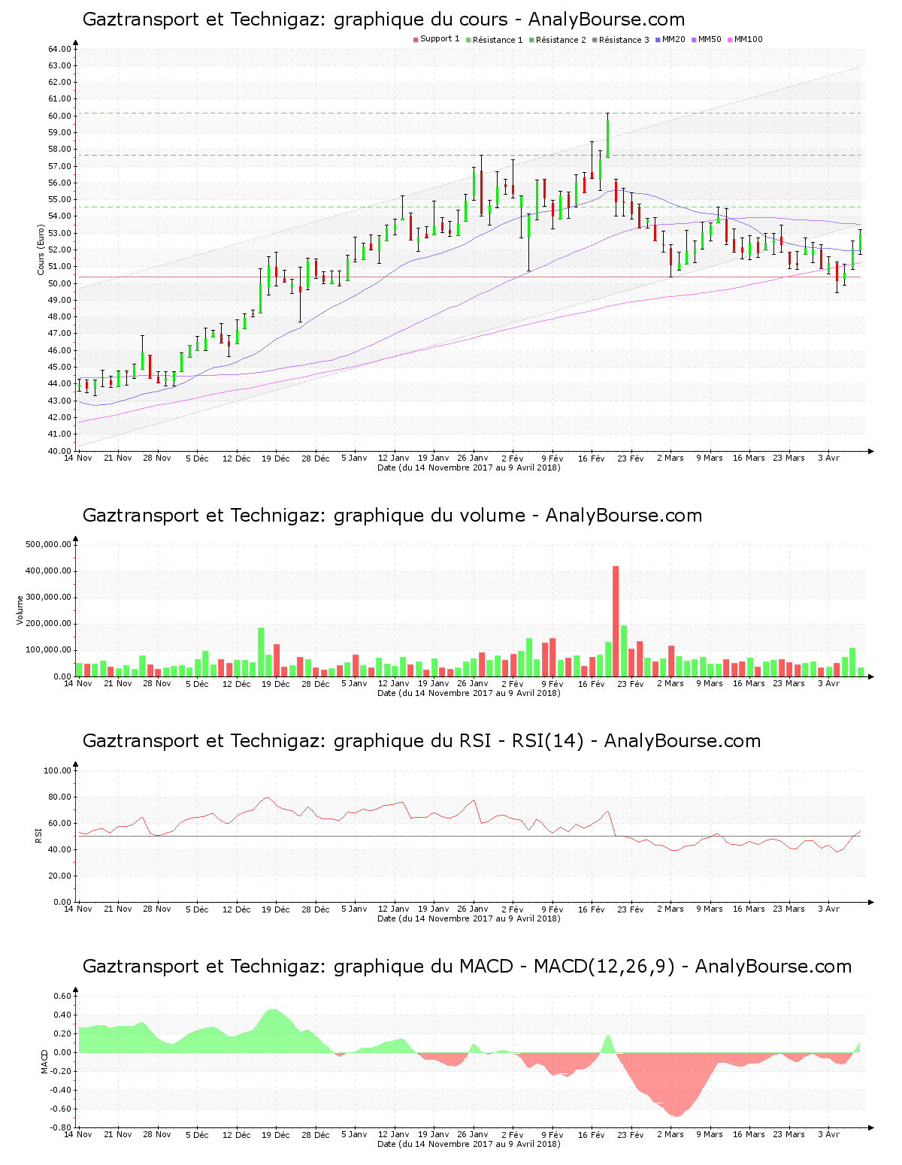Click the 40.00 value on RSI axis
The height and width of the screenshot is (1165, 902).
coord(59,849)
